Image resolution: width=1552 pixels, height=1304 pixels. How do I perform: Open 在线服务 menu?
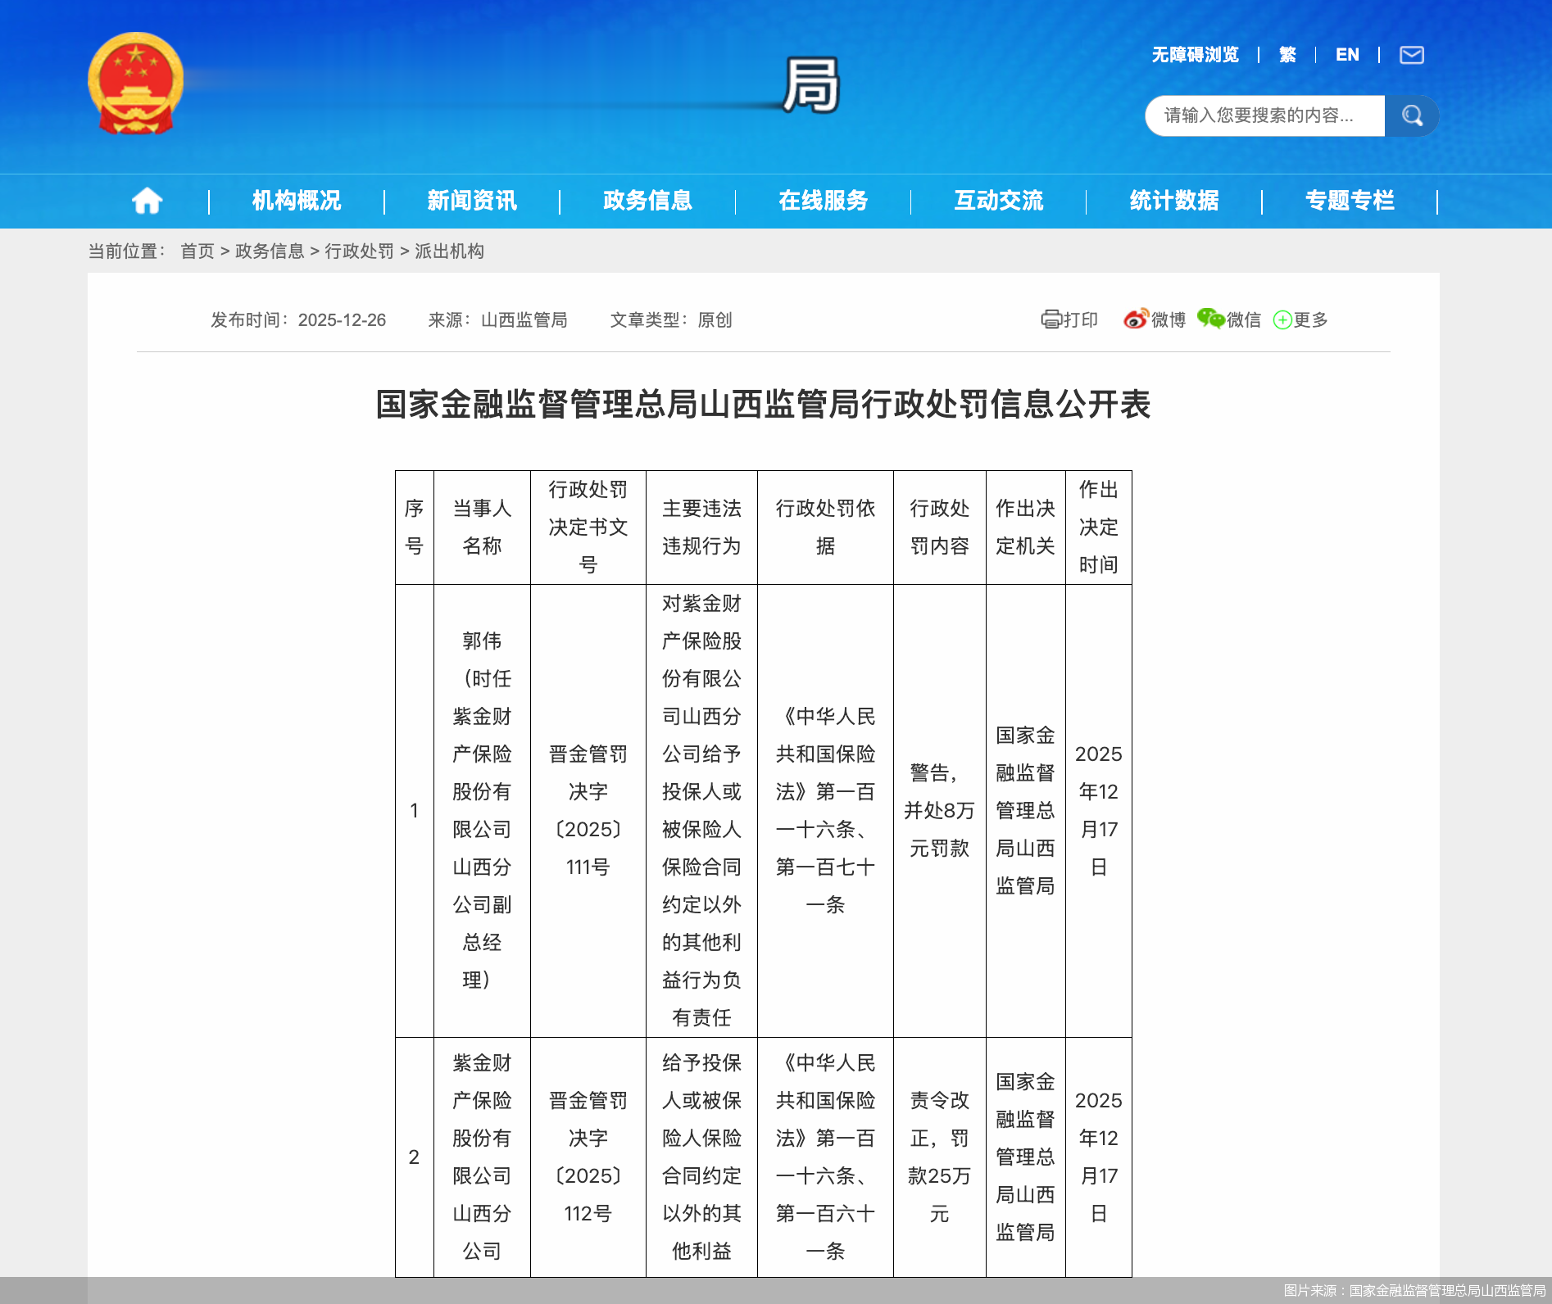pos(823,201)
